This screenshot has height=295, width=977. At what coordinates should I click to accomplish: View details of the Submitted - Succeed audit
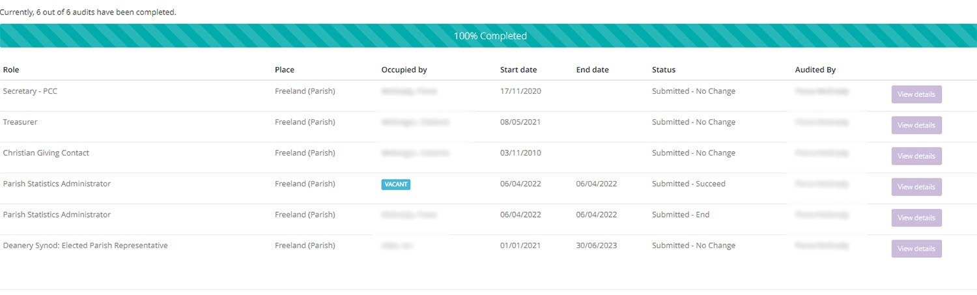916,187
